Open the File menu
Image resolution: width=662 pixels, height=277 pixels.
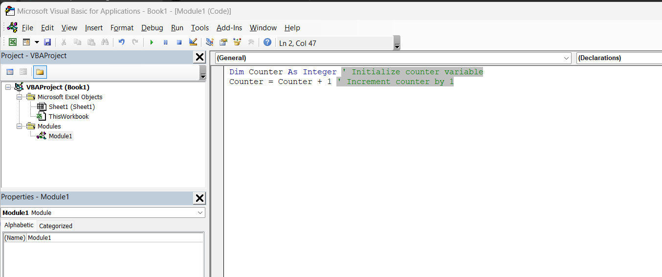click(27, 28)
